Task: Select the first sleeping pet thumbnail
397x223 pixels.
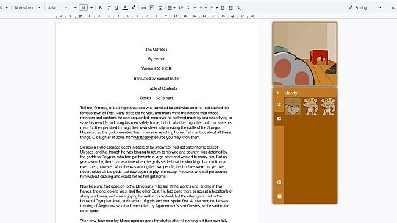Action: (293, 107)
